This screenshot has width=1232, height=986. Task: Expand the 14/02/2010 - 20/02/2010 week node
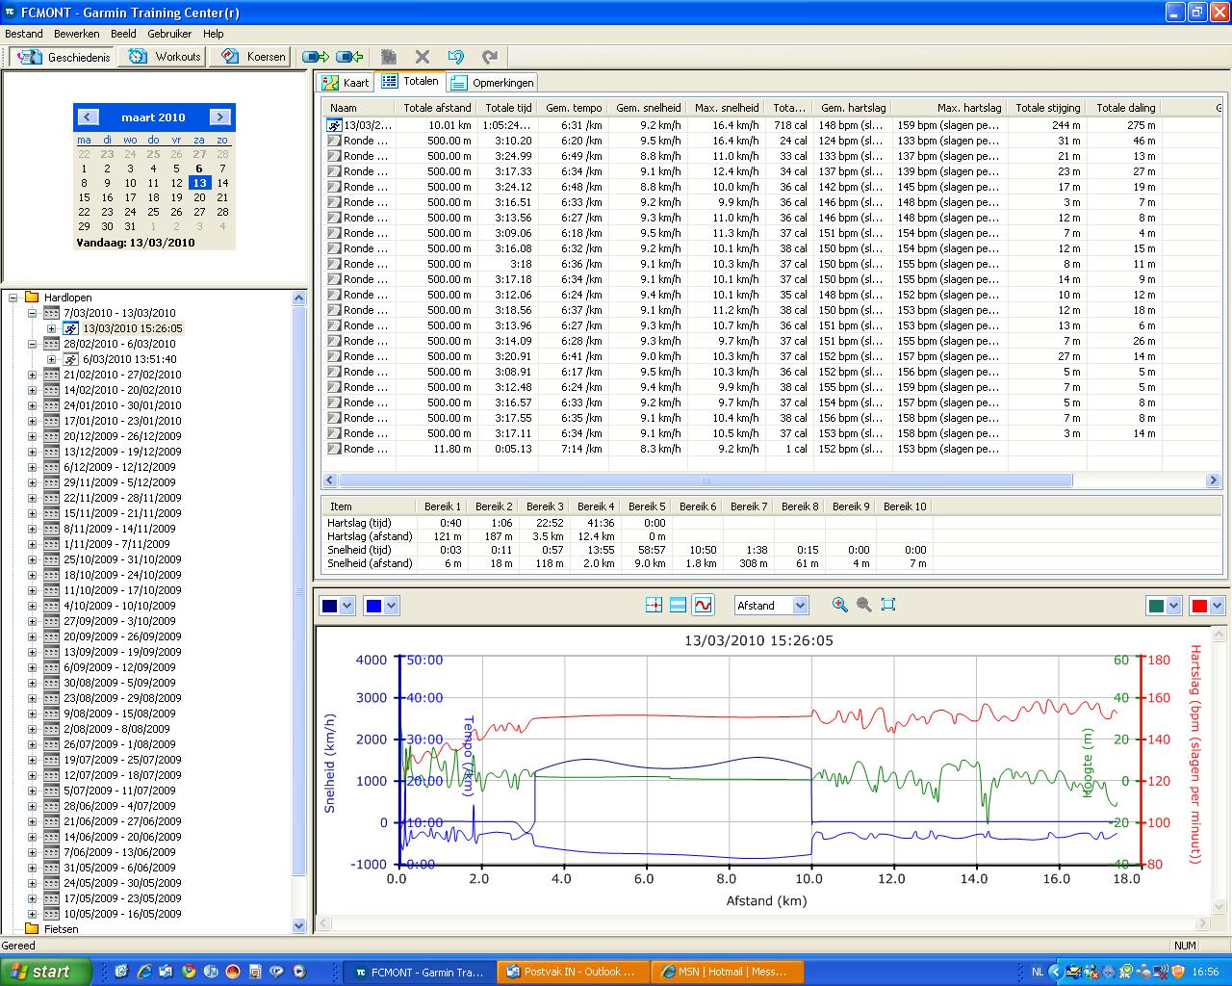click(32, 390)
